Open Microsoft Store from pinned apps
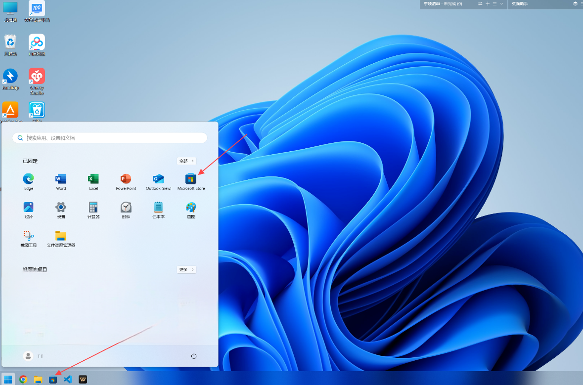 click(191, 182)
